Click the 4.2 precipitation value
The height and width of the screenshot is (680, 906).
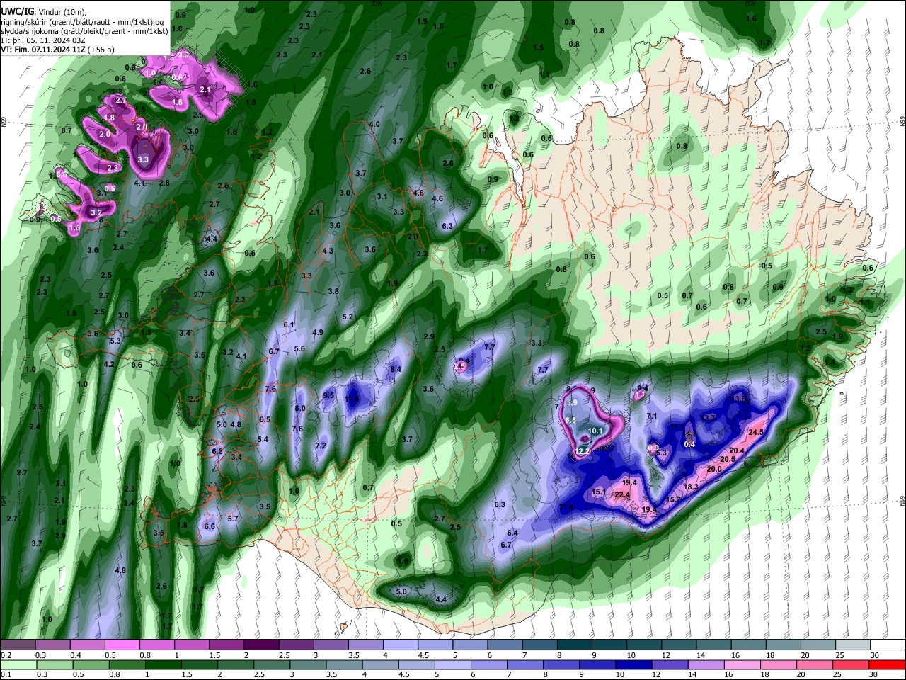click(109, 364)
